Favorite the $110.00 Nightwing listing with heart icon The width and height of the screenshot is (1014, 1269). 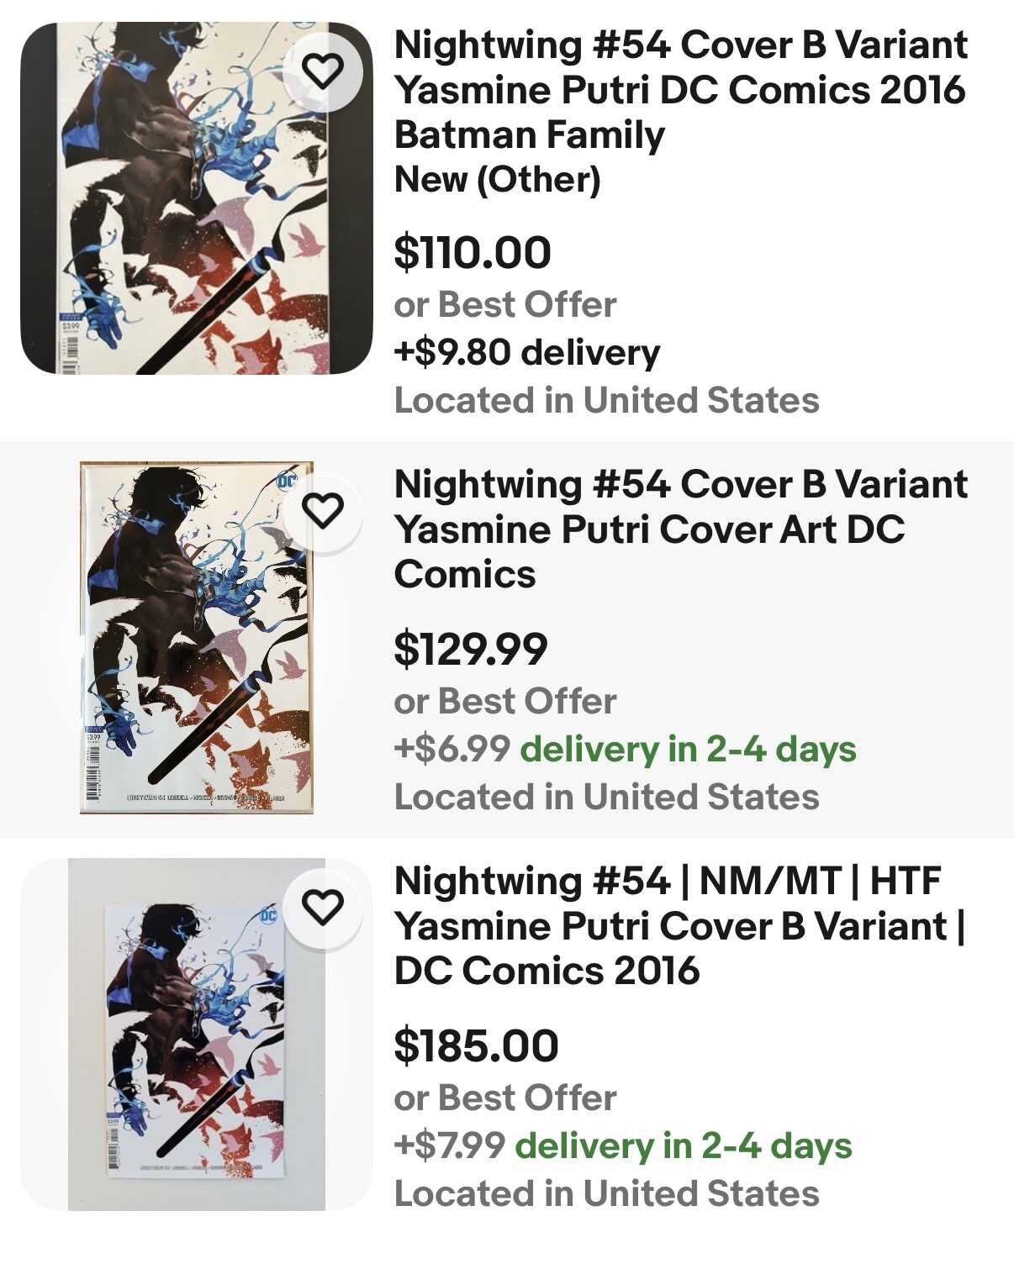point(323,71)
